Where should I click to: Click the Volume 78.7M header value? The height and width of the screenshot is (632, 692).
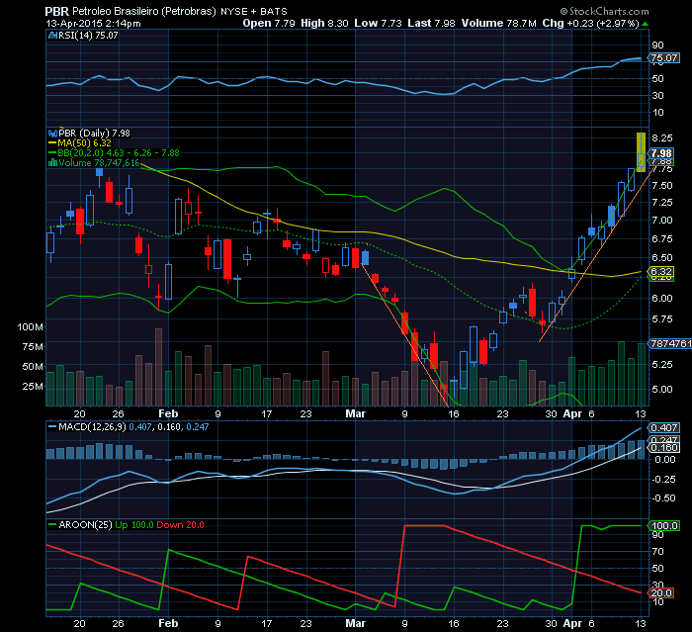point(498,24)
